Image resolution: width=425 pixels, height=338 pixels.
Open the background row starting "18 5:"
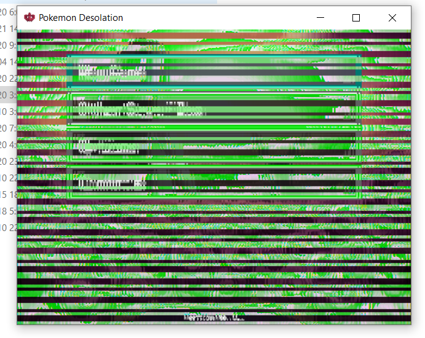click(x=9, y=211)
